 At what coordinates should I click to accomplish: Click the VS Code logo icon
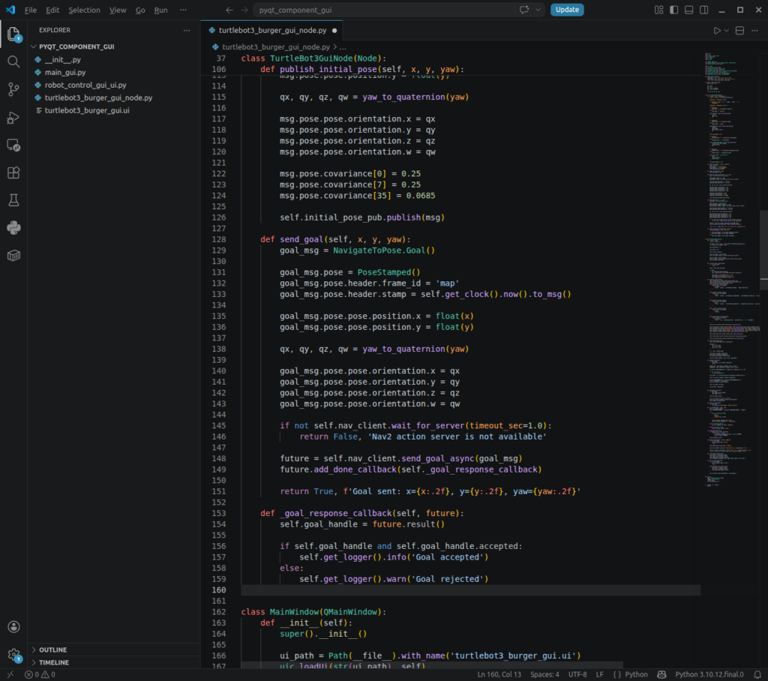pos(10,10)
